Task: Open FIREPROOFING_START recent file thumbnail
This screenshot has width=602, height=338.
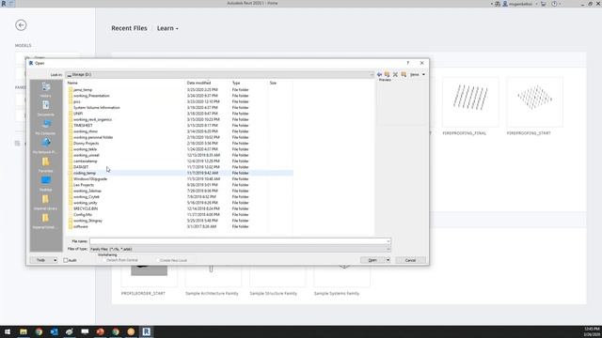Action: click(x=535, y=102)
